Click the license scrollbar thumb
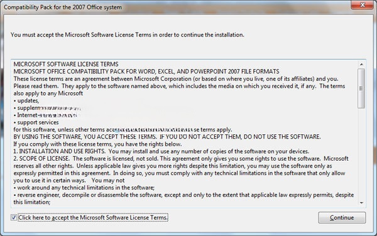 [x=361, y=88]
